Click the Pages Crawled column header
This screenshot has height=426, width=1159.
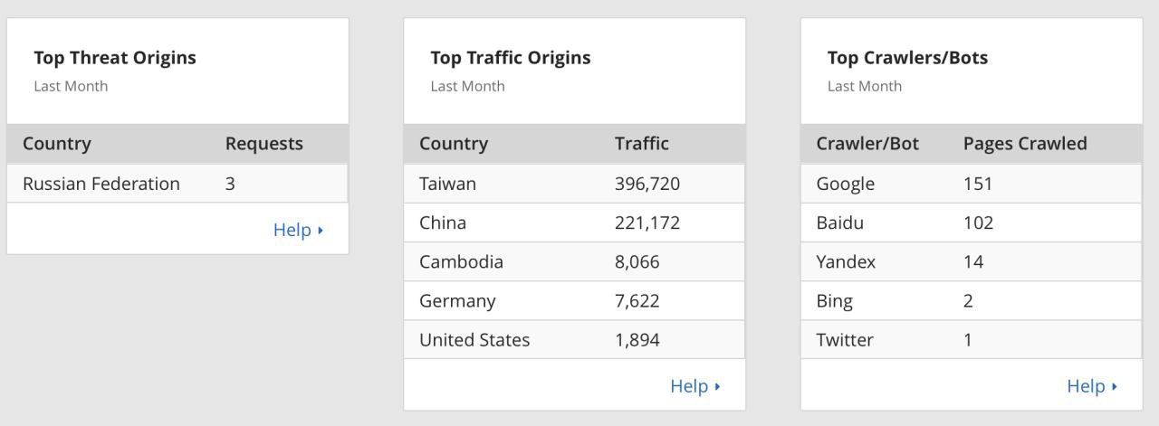[x=1025, y=144]
